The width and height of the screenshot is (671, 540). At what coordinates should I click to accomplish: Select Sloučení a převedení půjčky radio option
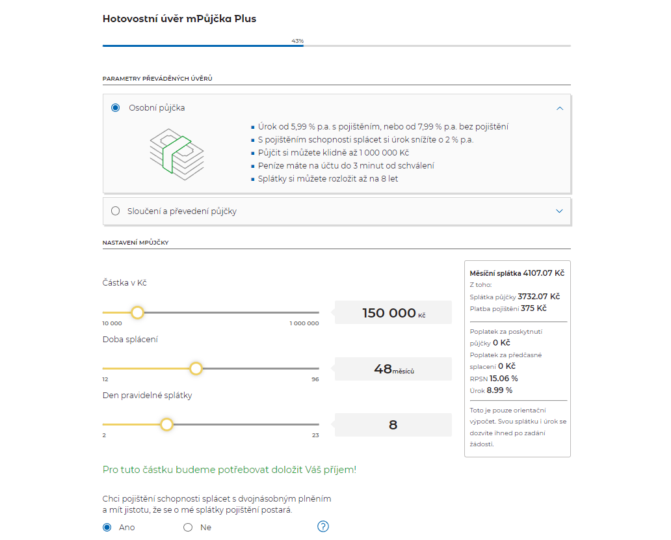click(116, 211)
